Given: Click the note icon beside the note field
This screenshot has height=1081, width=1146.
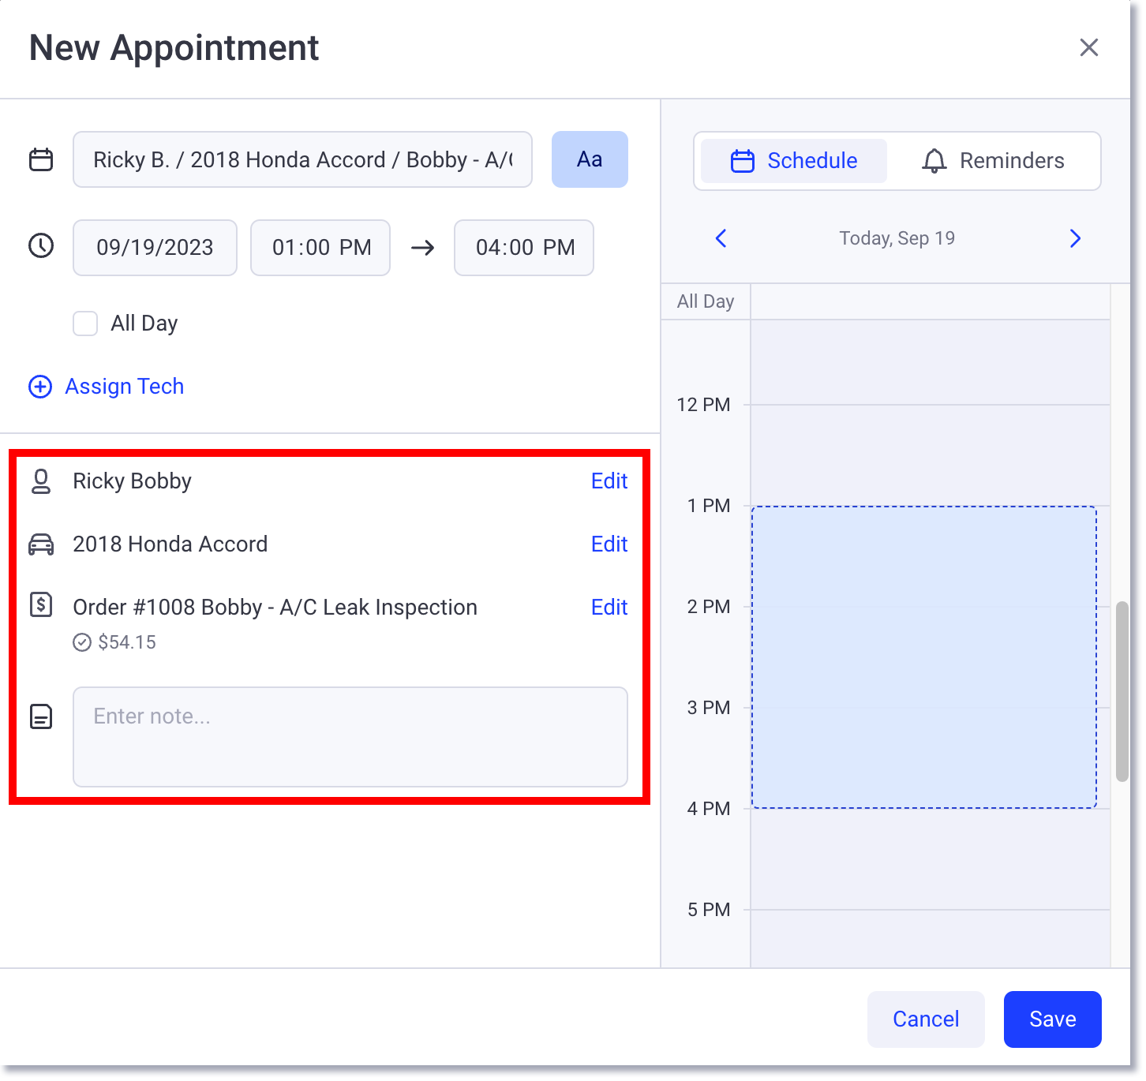Looking at the screenshot, I should pyautogui.click(x=40, y=716).
